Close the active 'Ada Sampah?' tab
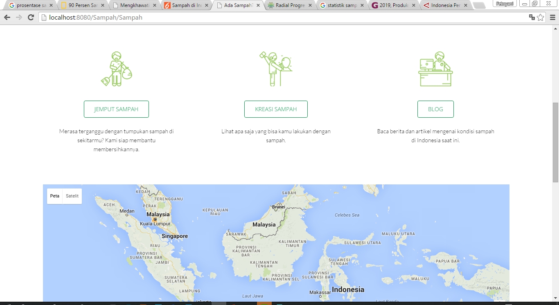 point(258,6)
